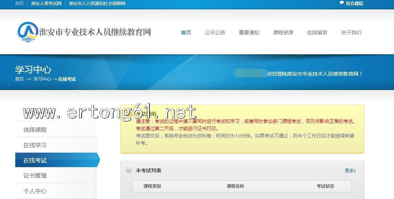This screenshot has width=394, height=199.
Task: Go to 重要通知 page
Action: coord(249,33)
